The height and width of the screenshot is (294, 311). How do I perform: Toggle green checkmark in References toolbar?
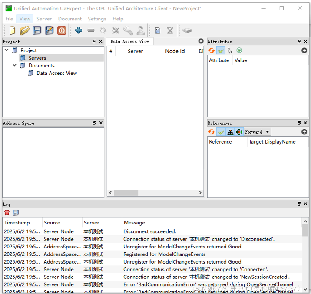221,132
